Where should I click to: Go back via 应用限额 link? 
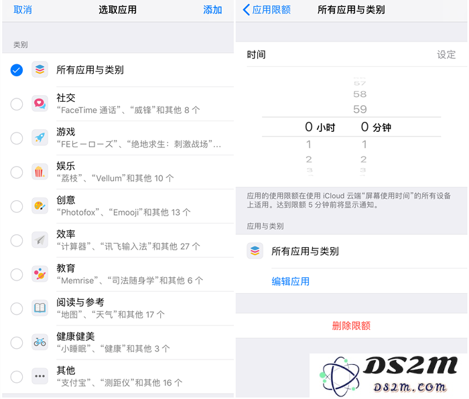pos(271,10)
